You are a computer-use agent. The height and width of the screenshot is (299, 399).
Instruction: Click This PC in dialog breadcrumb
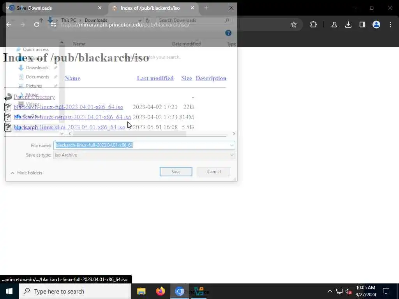coord(69,20)
